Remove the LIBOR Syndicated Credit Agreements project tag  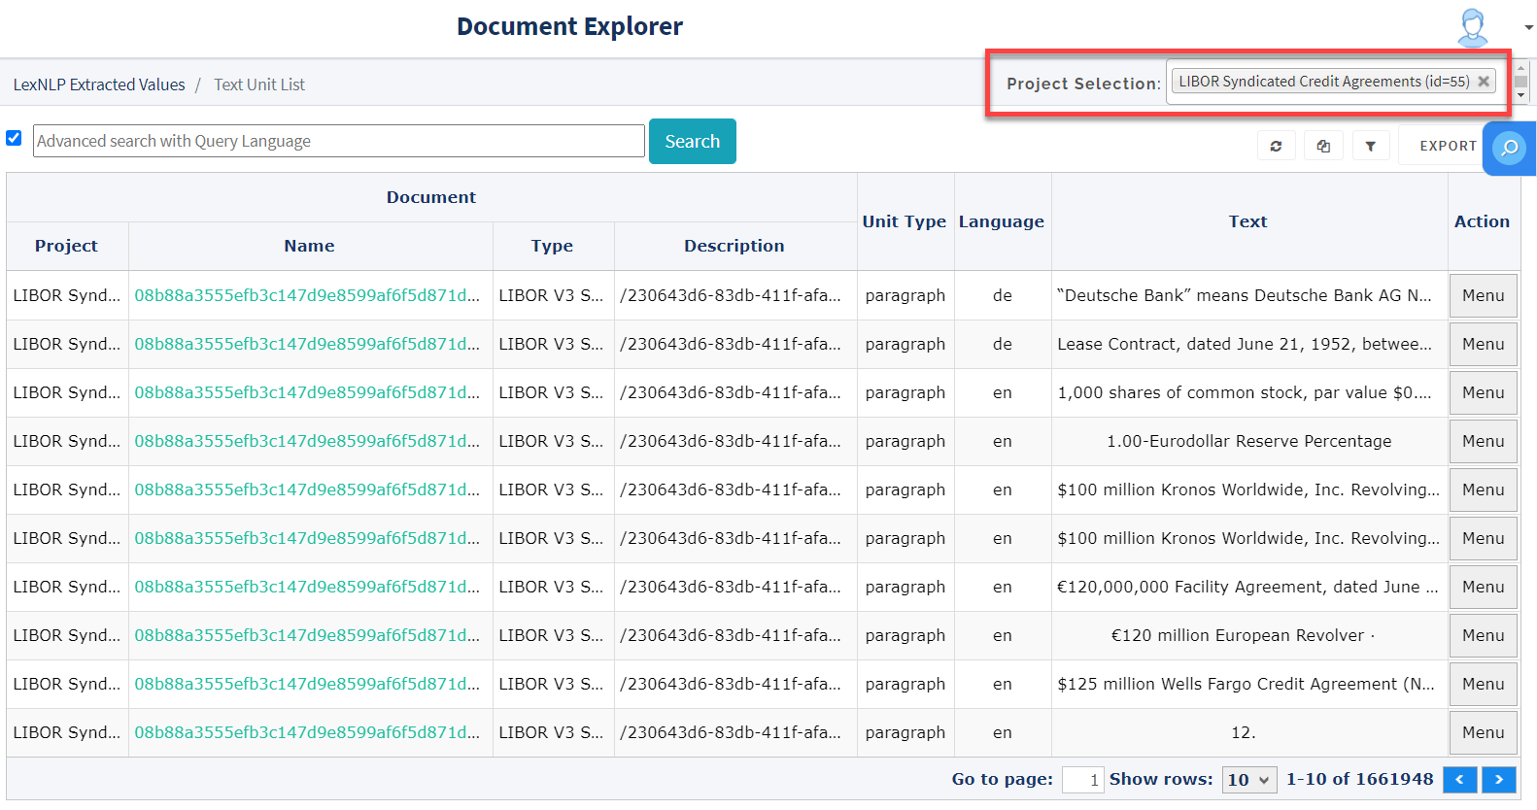(x=1484, y=82)
